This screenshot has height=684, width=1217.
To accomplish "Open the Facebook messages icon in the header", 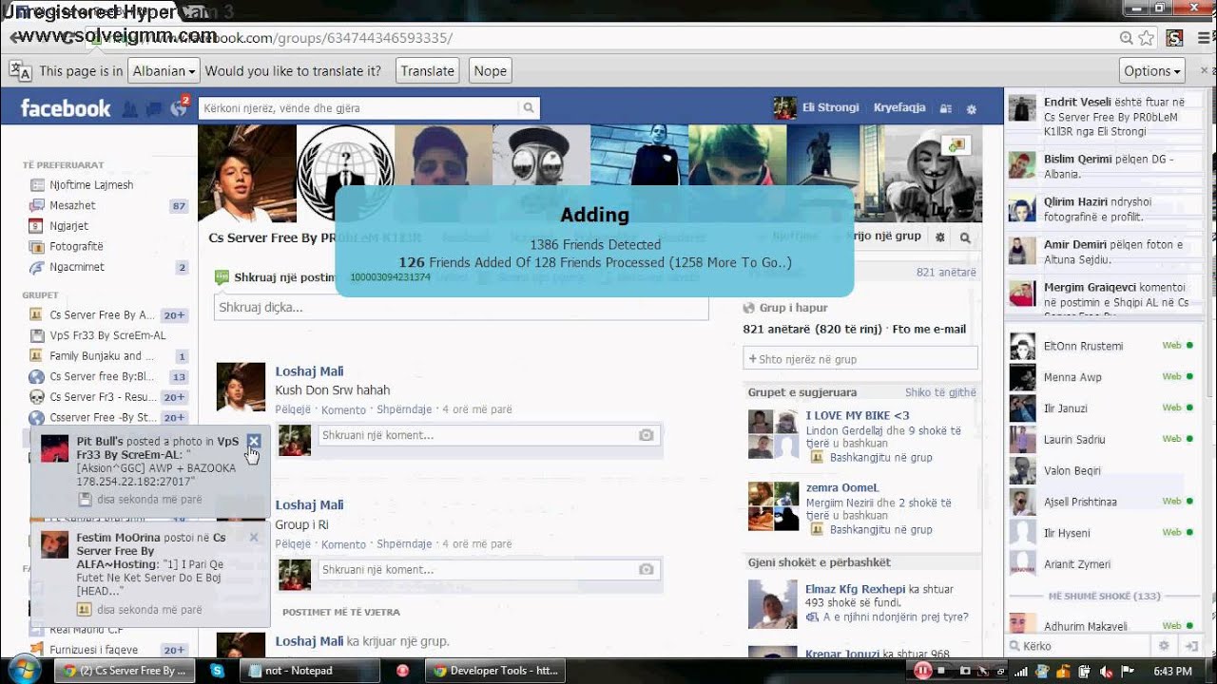I will tap(153, 108).
